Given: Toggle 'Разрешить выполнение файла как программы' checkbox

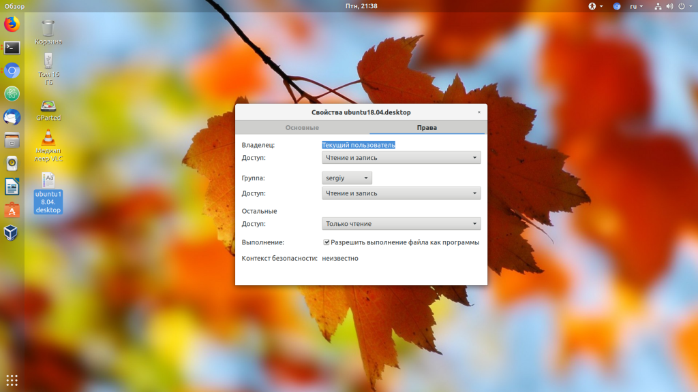Looking at the screenshot, I should tap(327, 242).
